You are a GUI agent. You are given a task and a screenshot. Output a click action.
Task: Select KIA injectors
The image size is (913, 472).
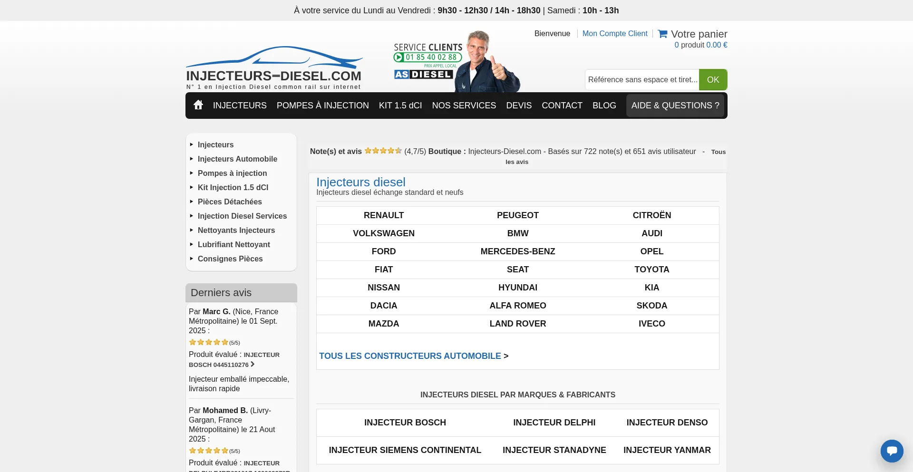coord(652,288)
